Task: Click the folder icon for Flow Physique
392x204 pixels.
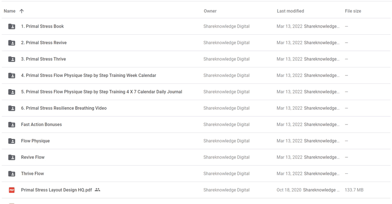Action: tap(12, 141)
